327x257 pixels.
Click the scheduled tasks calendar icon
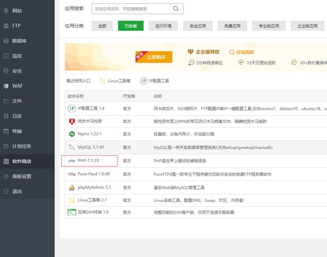tap(6, 146)
